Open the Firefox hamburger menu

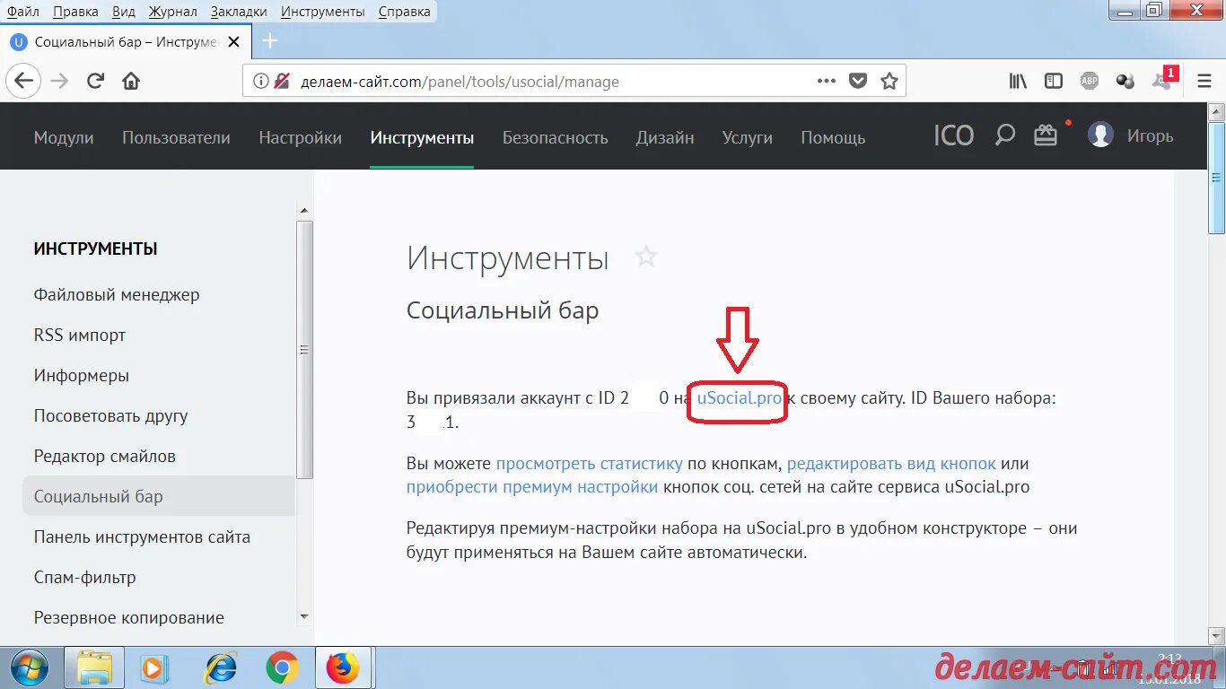click(1204, 81)
